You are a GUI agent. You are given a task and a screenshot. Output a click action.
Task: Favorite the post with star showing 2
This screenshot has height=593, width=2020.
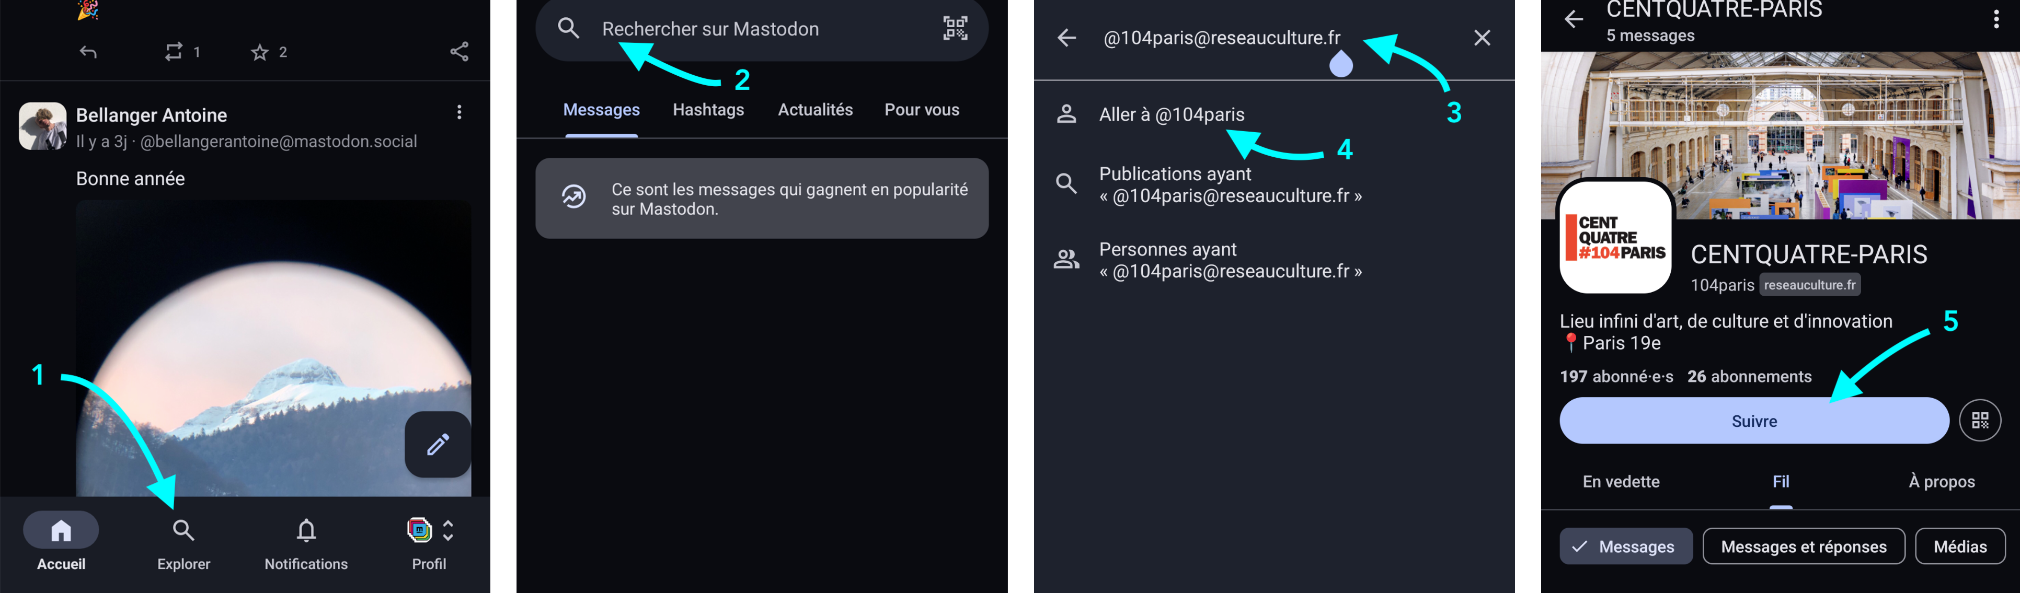269,52
